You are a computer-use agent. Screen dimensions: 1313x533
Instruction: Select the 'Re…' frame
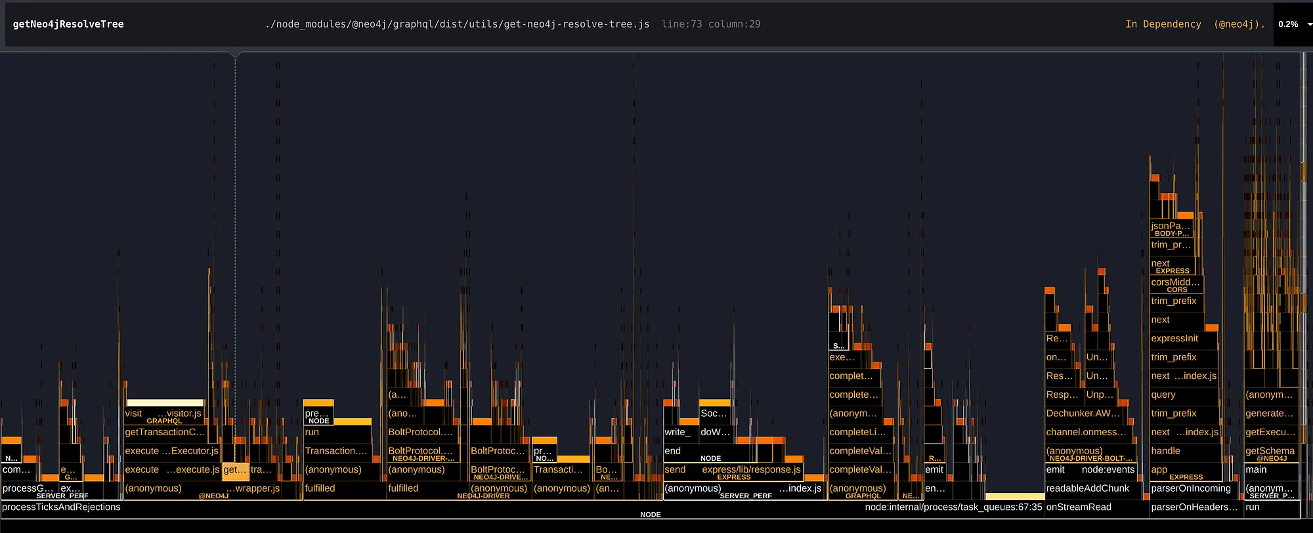1058,340
